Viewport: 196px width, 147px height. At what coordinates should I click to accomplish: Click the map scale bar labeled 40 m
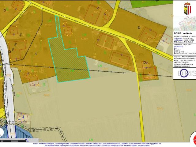click(18, 141)
